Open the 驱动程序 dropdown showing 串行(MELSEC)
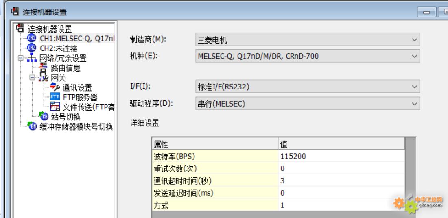The image size is (448, 218). (308, 104)
